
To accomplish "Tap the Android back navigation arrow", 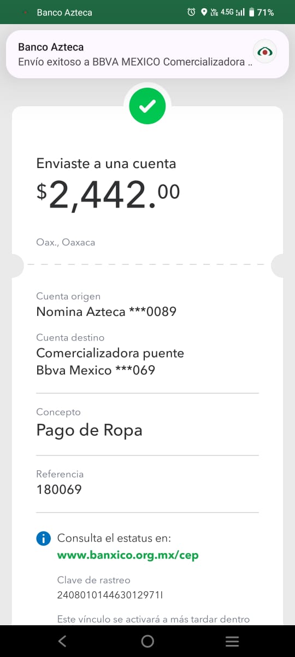I will click(x=62, y=641).
